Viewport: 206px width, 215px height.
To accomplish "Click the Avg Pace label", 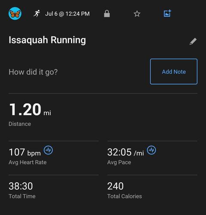I will (119, 163).
